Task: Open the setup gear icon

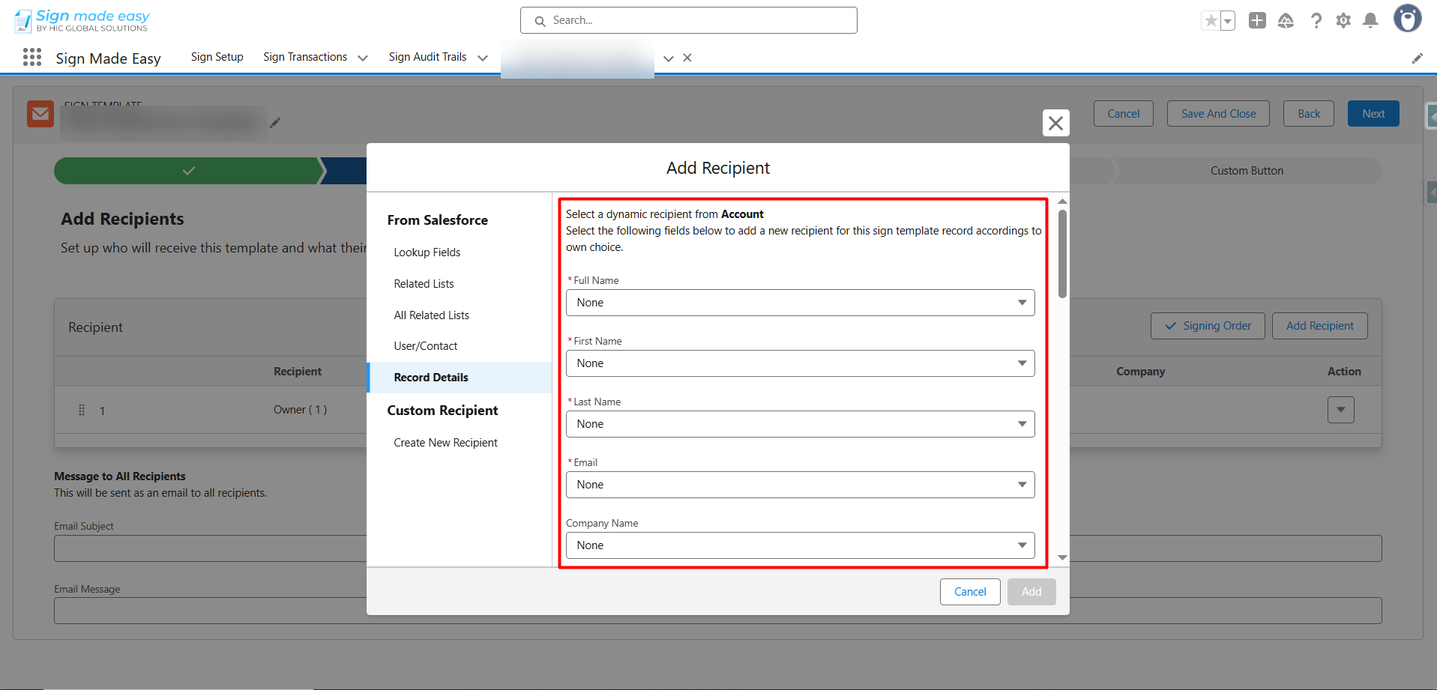Action: coord(1343,20)
